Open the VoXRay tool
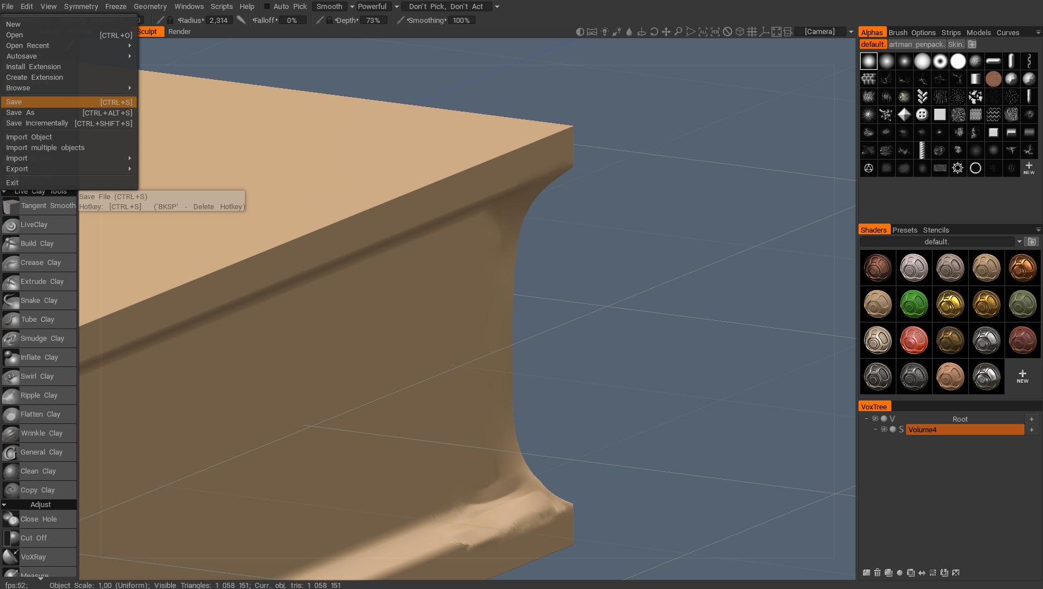1043x589 pixels. (38, 557)
